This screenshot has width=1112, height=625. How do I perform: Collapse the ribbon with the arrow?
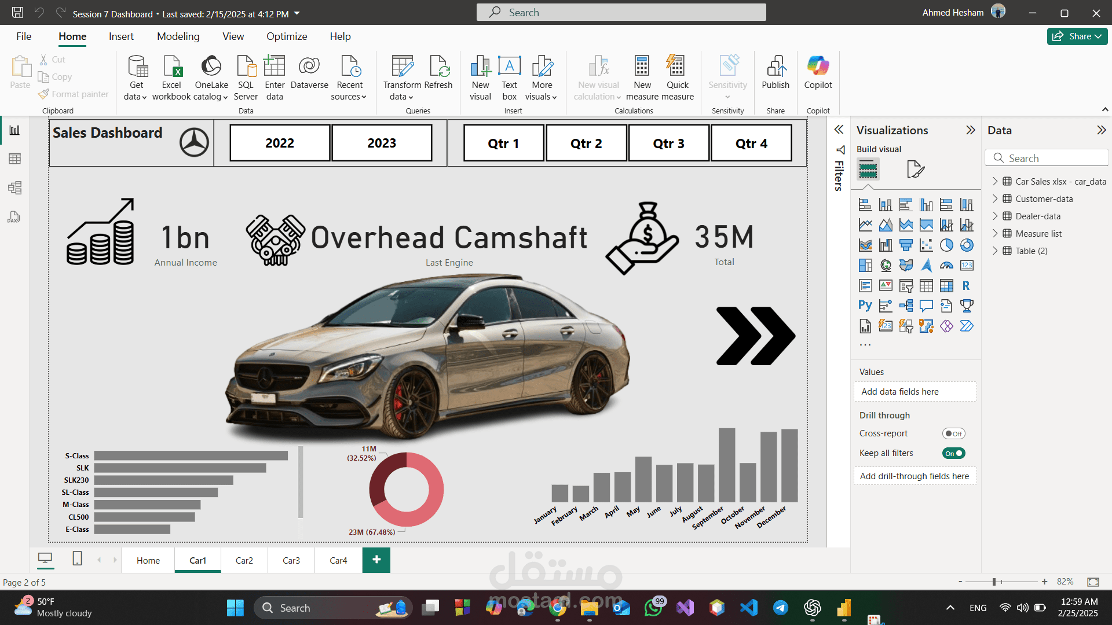(x=1105, y=109)
